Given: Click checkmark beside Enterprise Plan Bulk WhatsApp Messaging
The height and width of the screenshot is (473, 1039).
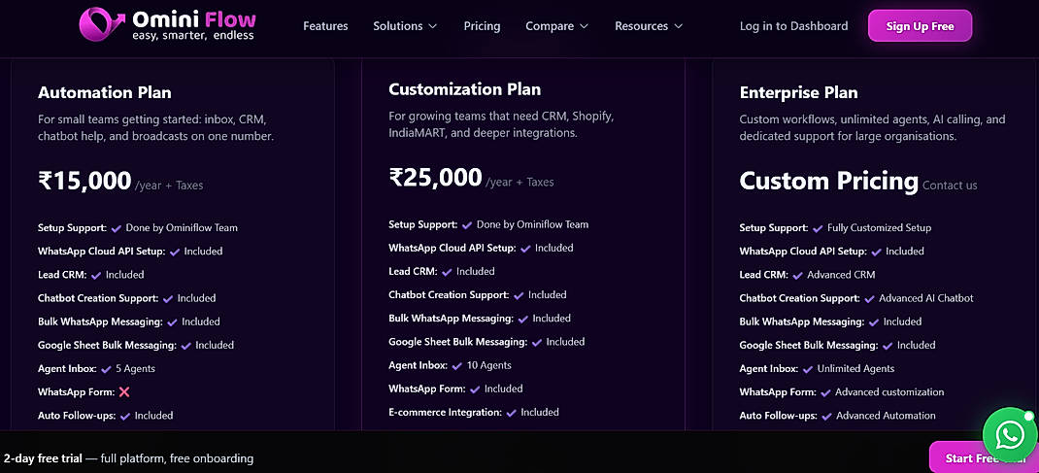Looking at the screenshot, I should pos(874,321).
